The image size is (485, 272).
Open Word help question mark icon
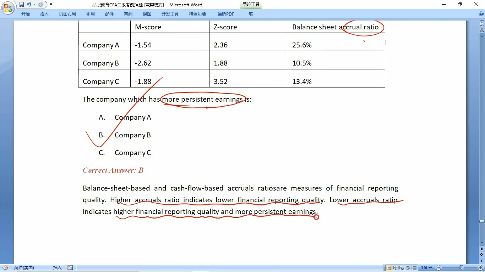point(481,14)
